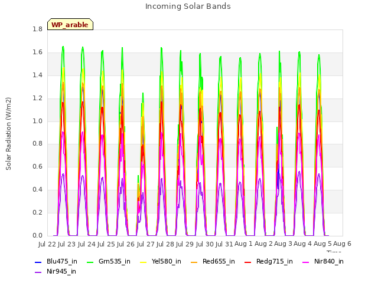
Task: Click the orange Red655_in legend color marker
Action: (x=194, y=262)
